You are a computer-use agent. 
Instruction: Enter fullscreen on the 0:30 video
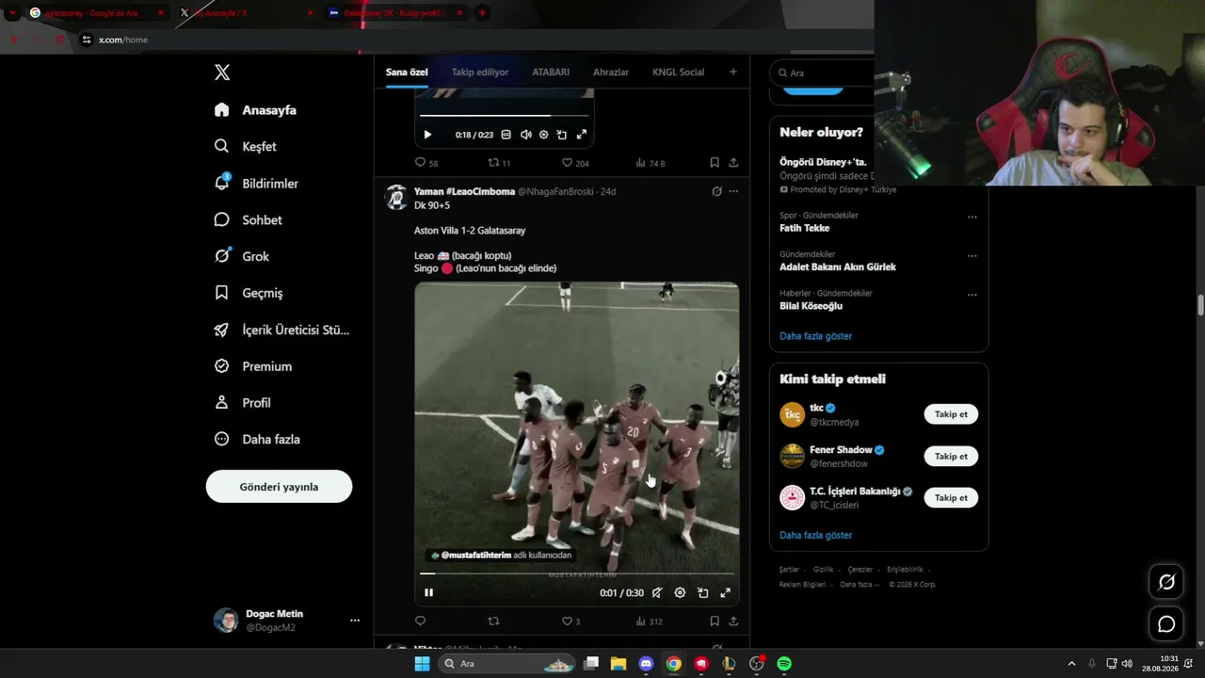tap(725, 593)
